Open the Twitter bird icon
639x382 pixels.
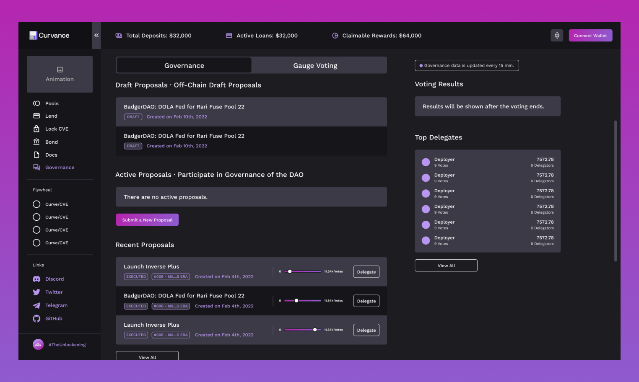pyautogui.click(x=36, y=292)
